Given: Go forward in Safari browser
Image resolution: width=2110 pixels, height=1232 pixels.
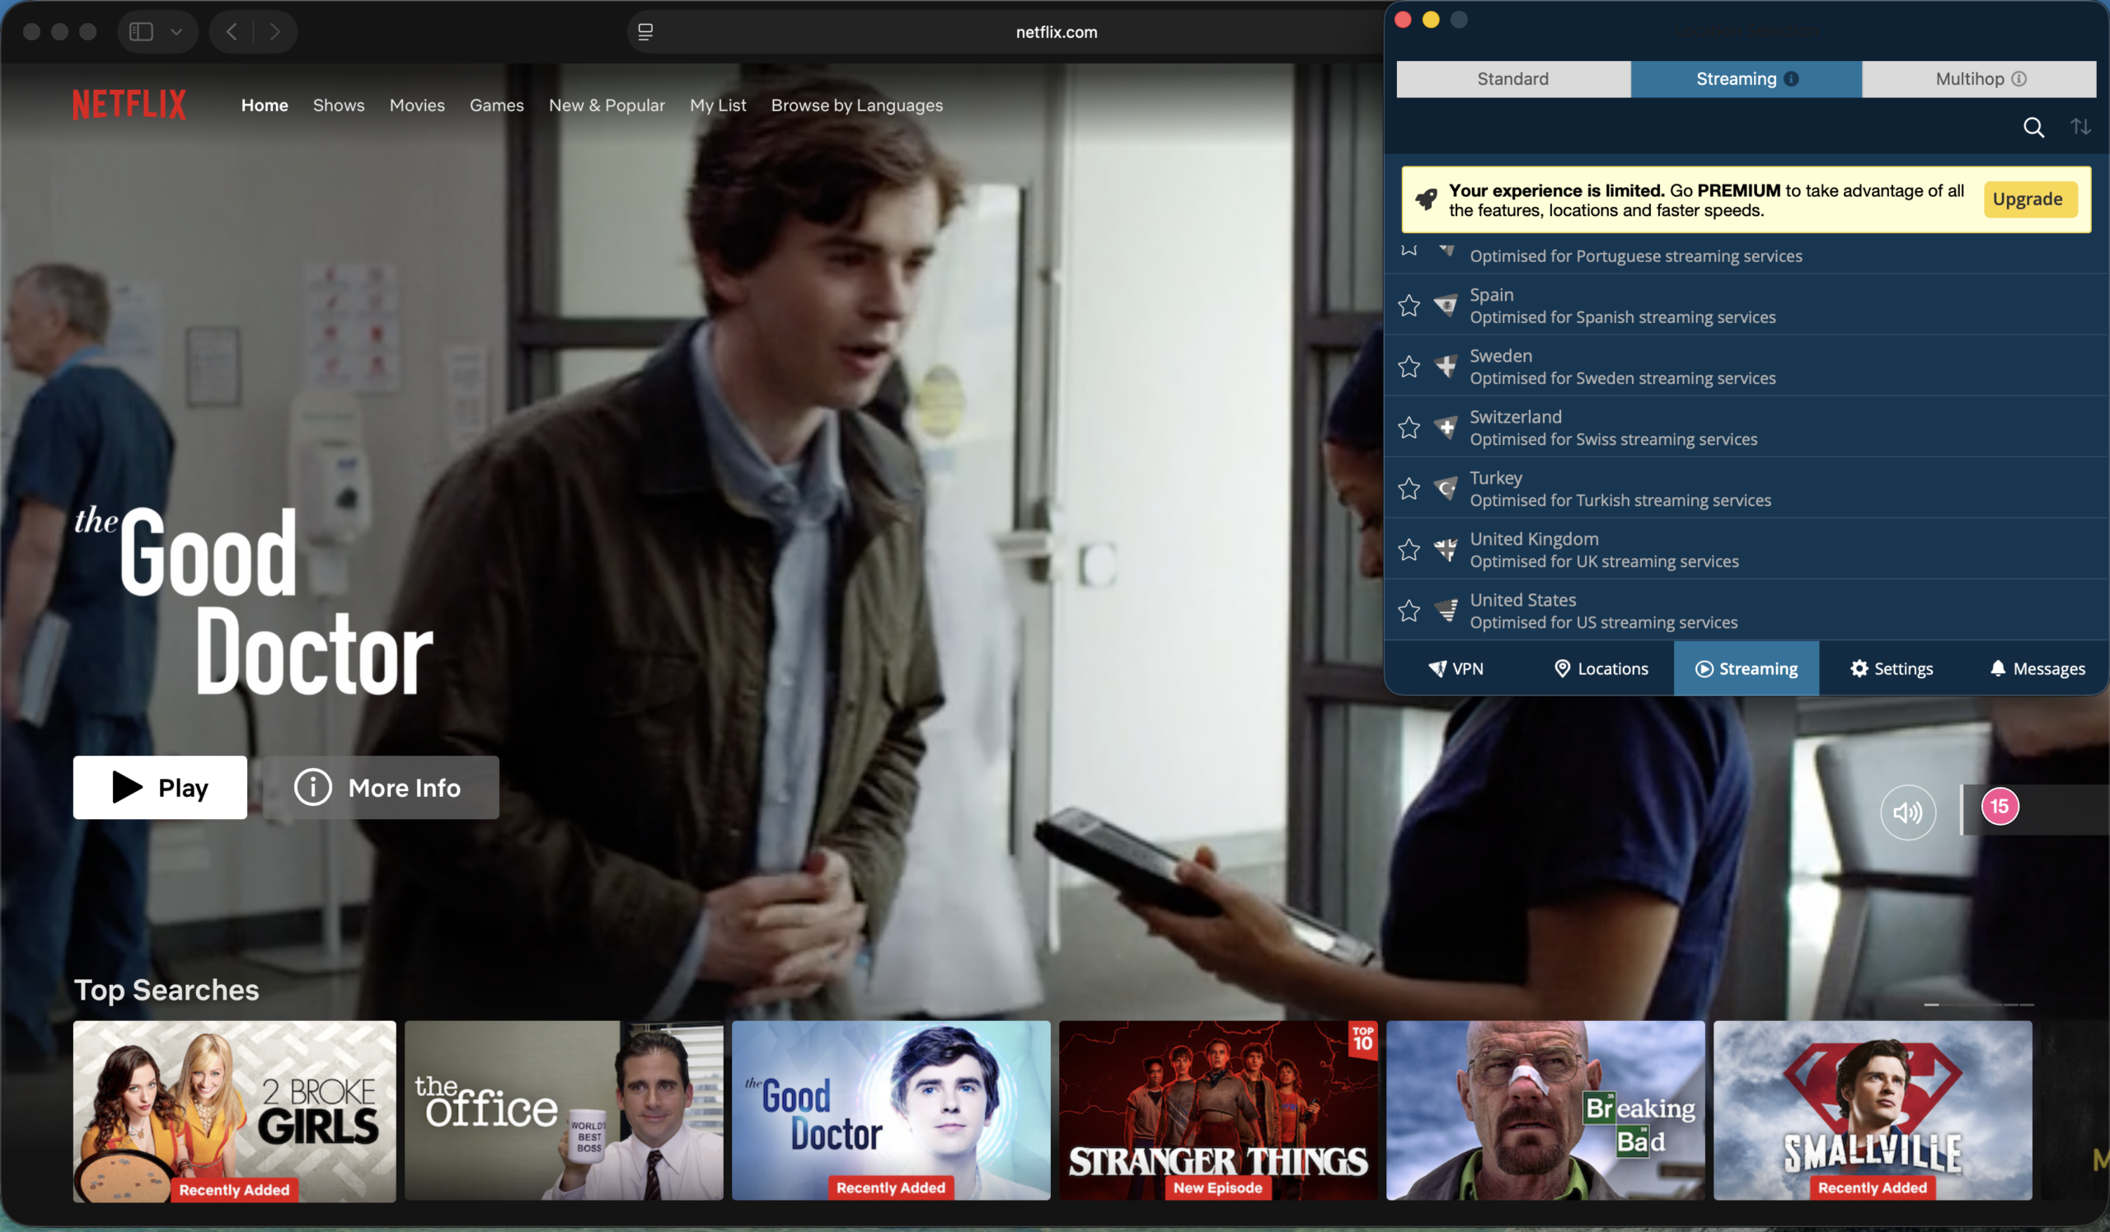Looking at the screenshot, I should click(x=274, y=32).
